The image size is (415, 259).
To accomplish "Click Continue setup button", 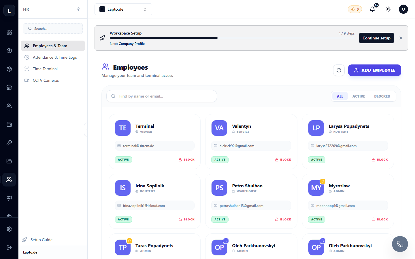I will [376, 38].
